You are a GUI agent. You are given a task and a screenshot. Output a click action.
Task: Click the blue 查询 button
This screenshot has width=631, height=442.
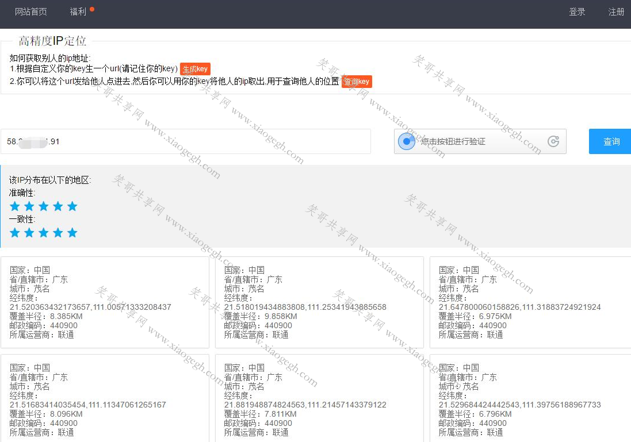point(610,141)
